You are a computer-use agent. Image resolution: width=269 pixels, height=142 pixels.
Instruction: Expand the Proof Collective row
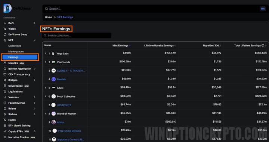click(46, 96)
